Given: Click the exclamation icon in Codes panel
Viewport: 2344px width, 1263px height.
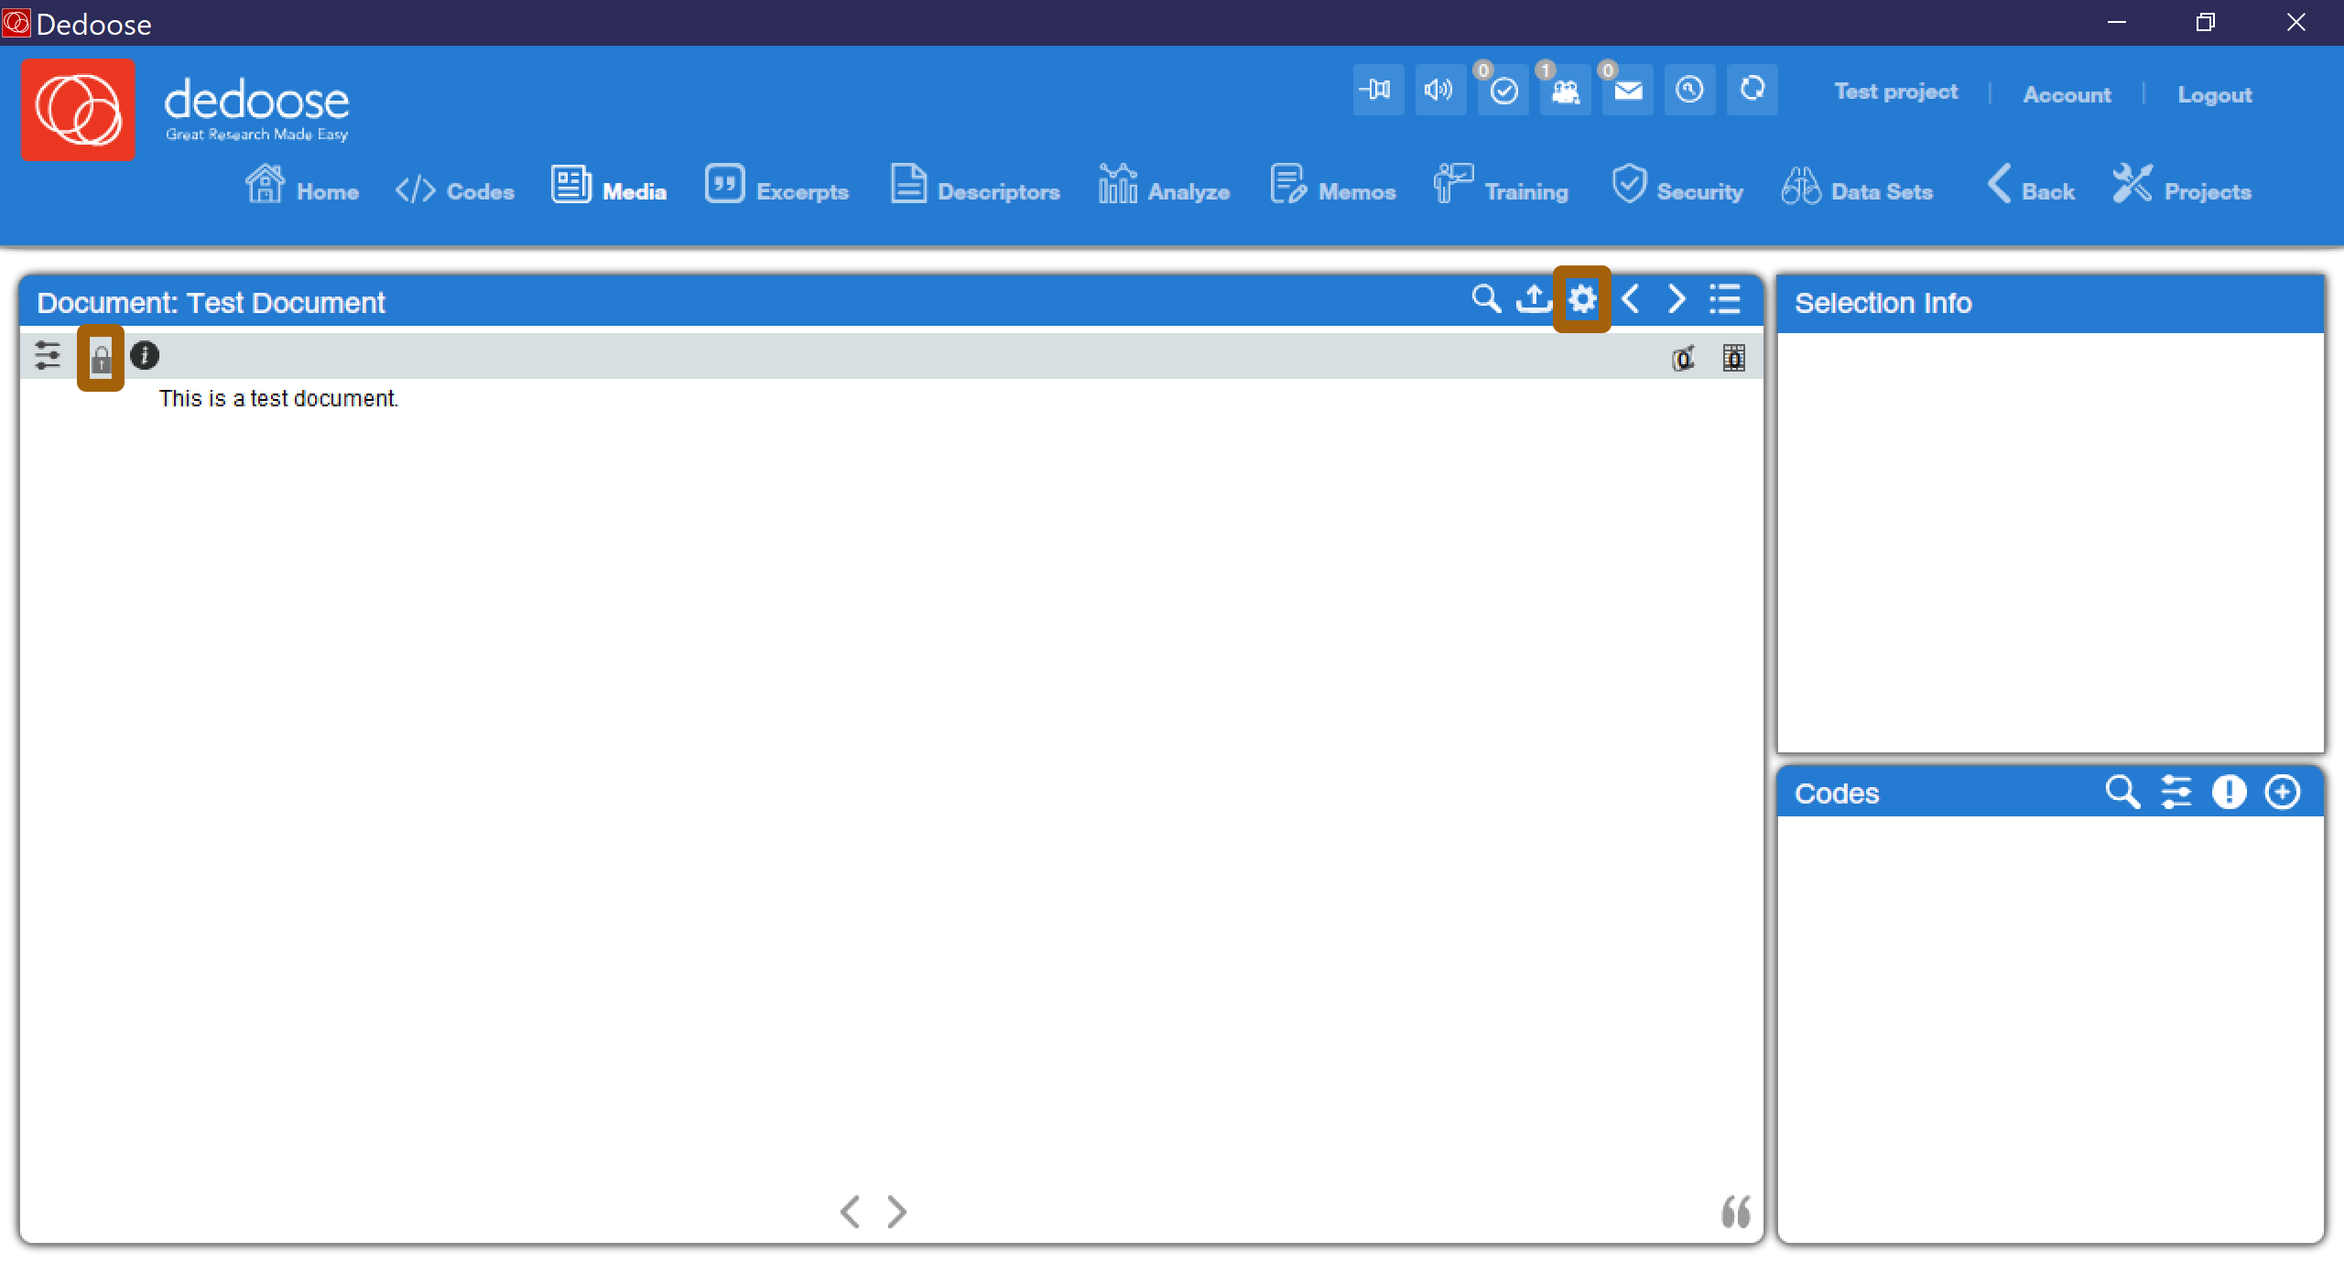Looking at the screenshot, I should click(x=2229, y=792).
